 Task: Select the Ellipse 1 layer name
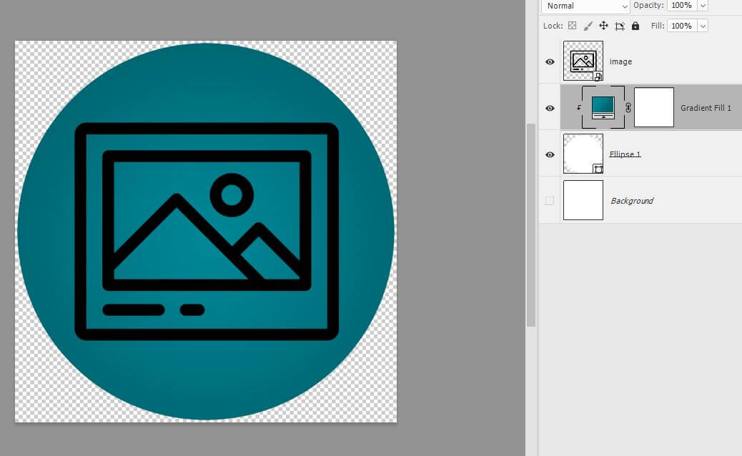click(625, 154)
